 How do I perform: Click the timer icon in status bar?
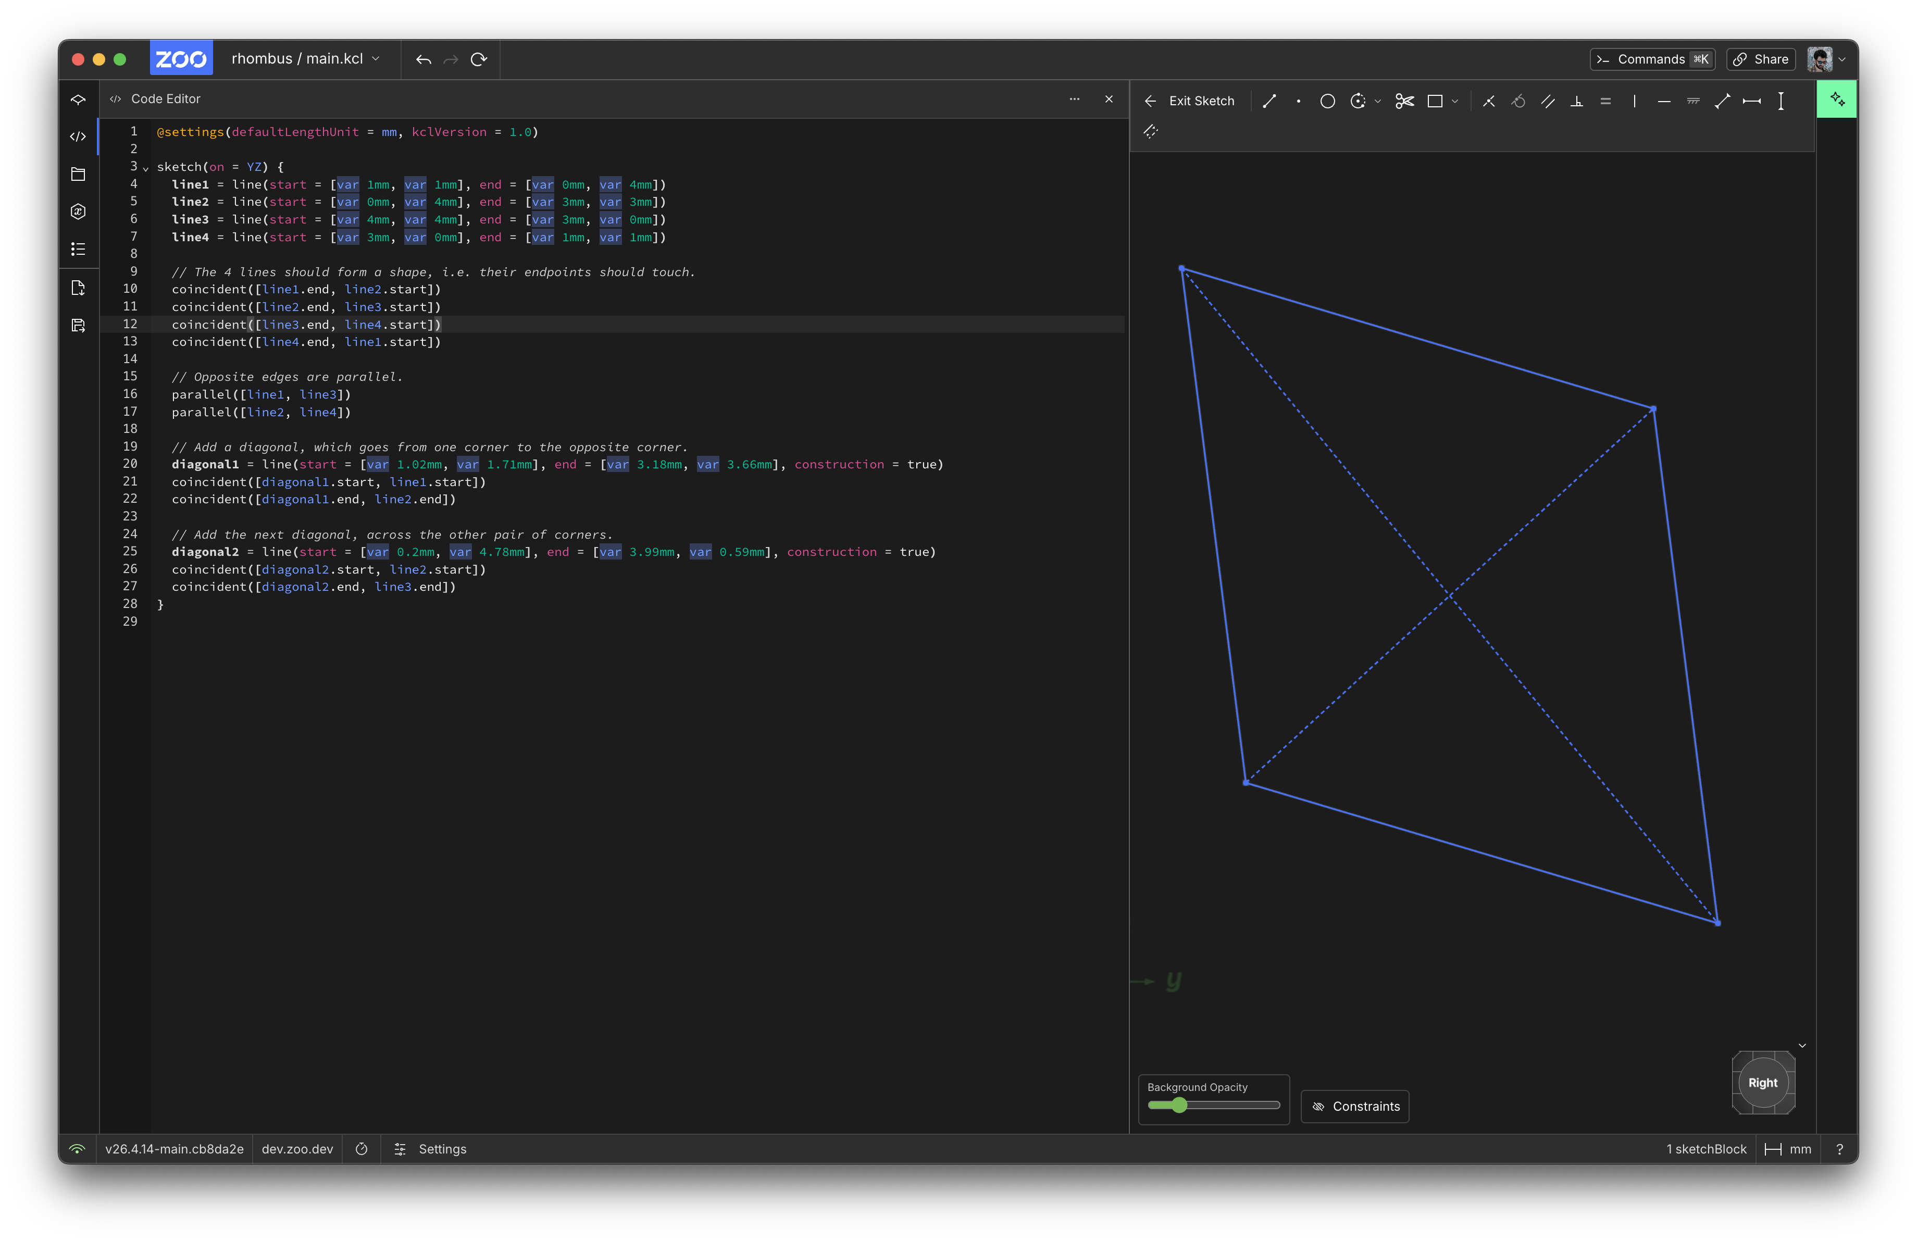pyautogui.click(x=362, y=1148)
